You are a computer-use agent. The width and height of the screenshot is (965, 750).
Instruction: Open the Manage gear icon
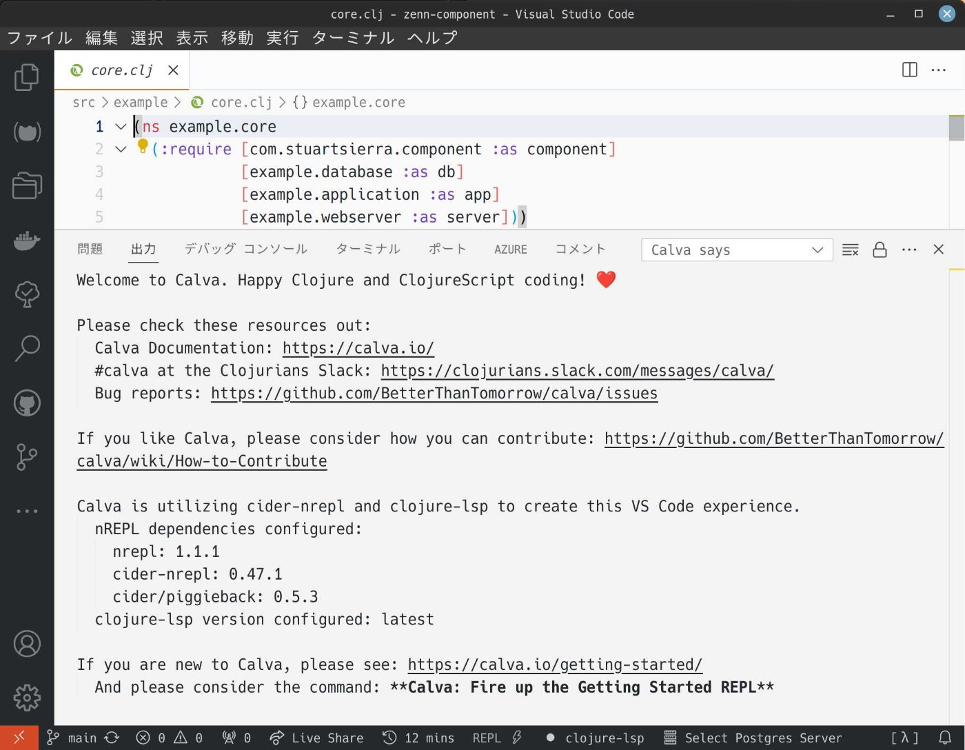(x=27, y=698)
